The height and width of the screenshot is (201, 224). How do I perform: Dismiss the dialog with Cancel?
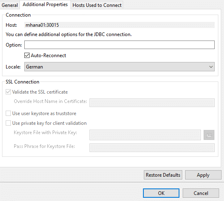[x=201, y=193]
